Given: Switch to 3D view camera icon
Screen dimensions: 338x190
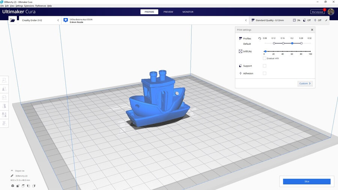Looking at the screenshot, I should [12, 186].
